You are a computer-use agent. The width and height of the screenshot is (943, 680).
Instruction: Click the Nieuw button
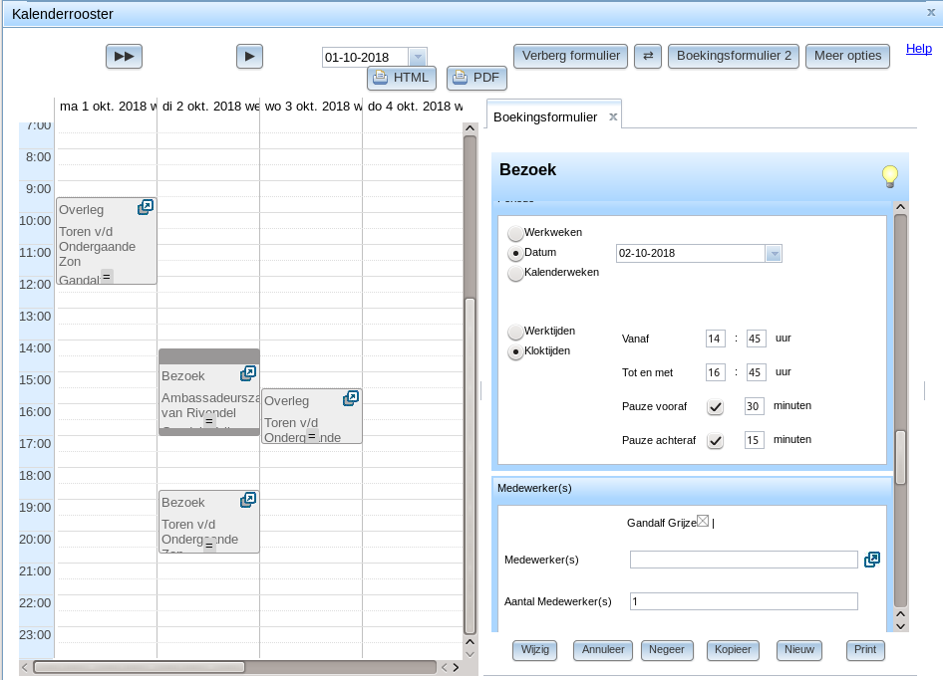click(798, 650)
